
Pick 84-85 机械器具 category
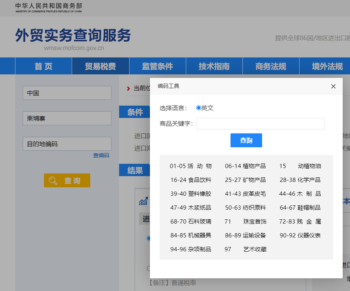coord(191,235)
